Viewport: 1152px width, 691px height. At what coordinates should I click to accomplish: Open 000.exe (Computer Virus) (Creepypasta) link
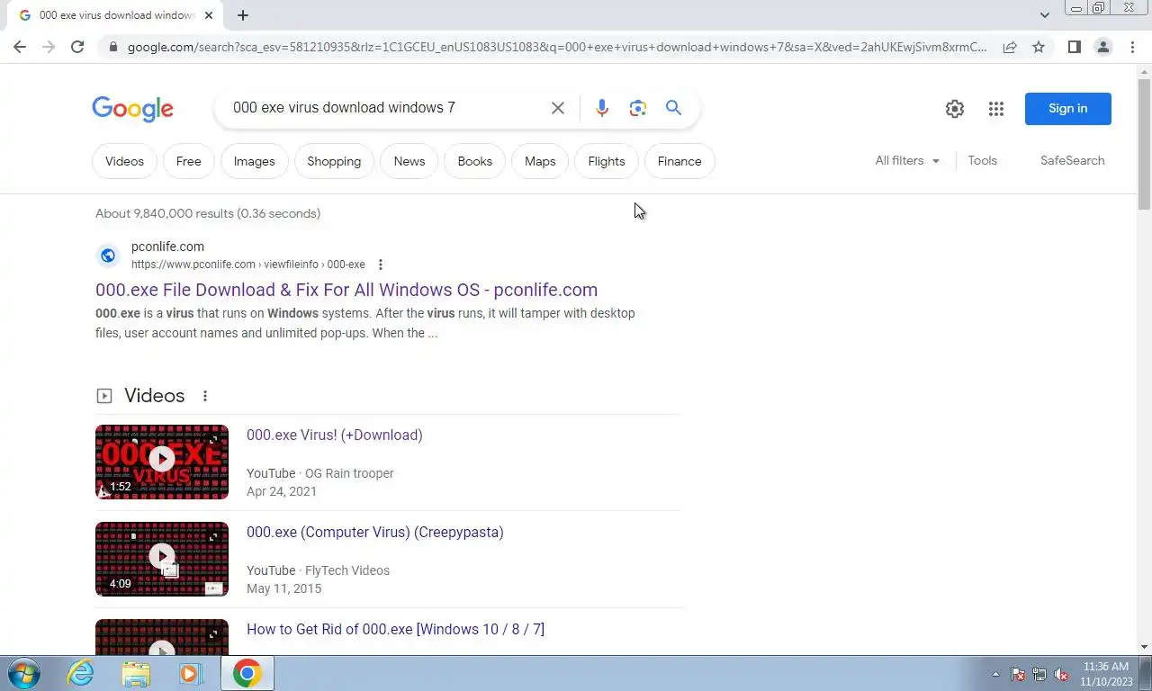point(375,532)
